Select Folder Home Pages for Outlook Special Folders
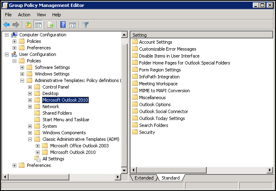The image size is (276, 191). click(184, 63)
